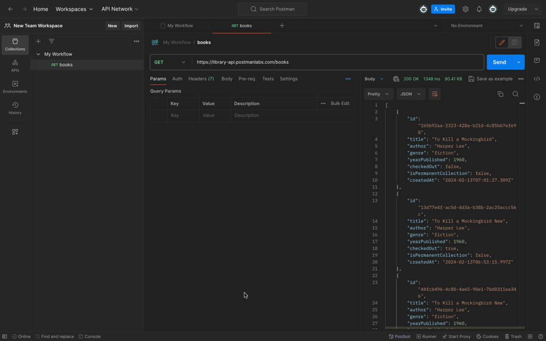Switch to the Headers tab
Viewport: 546px width, 341px height.
[x=200, y=79]
